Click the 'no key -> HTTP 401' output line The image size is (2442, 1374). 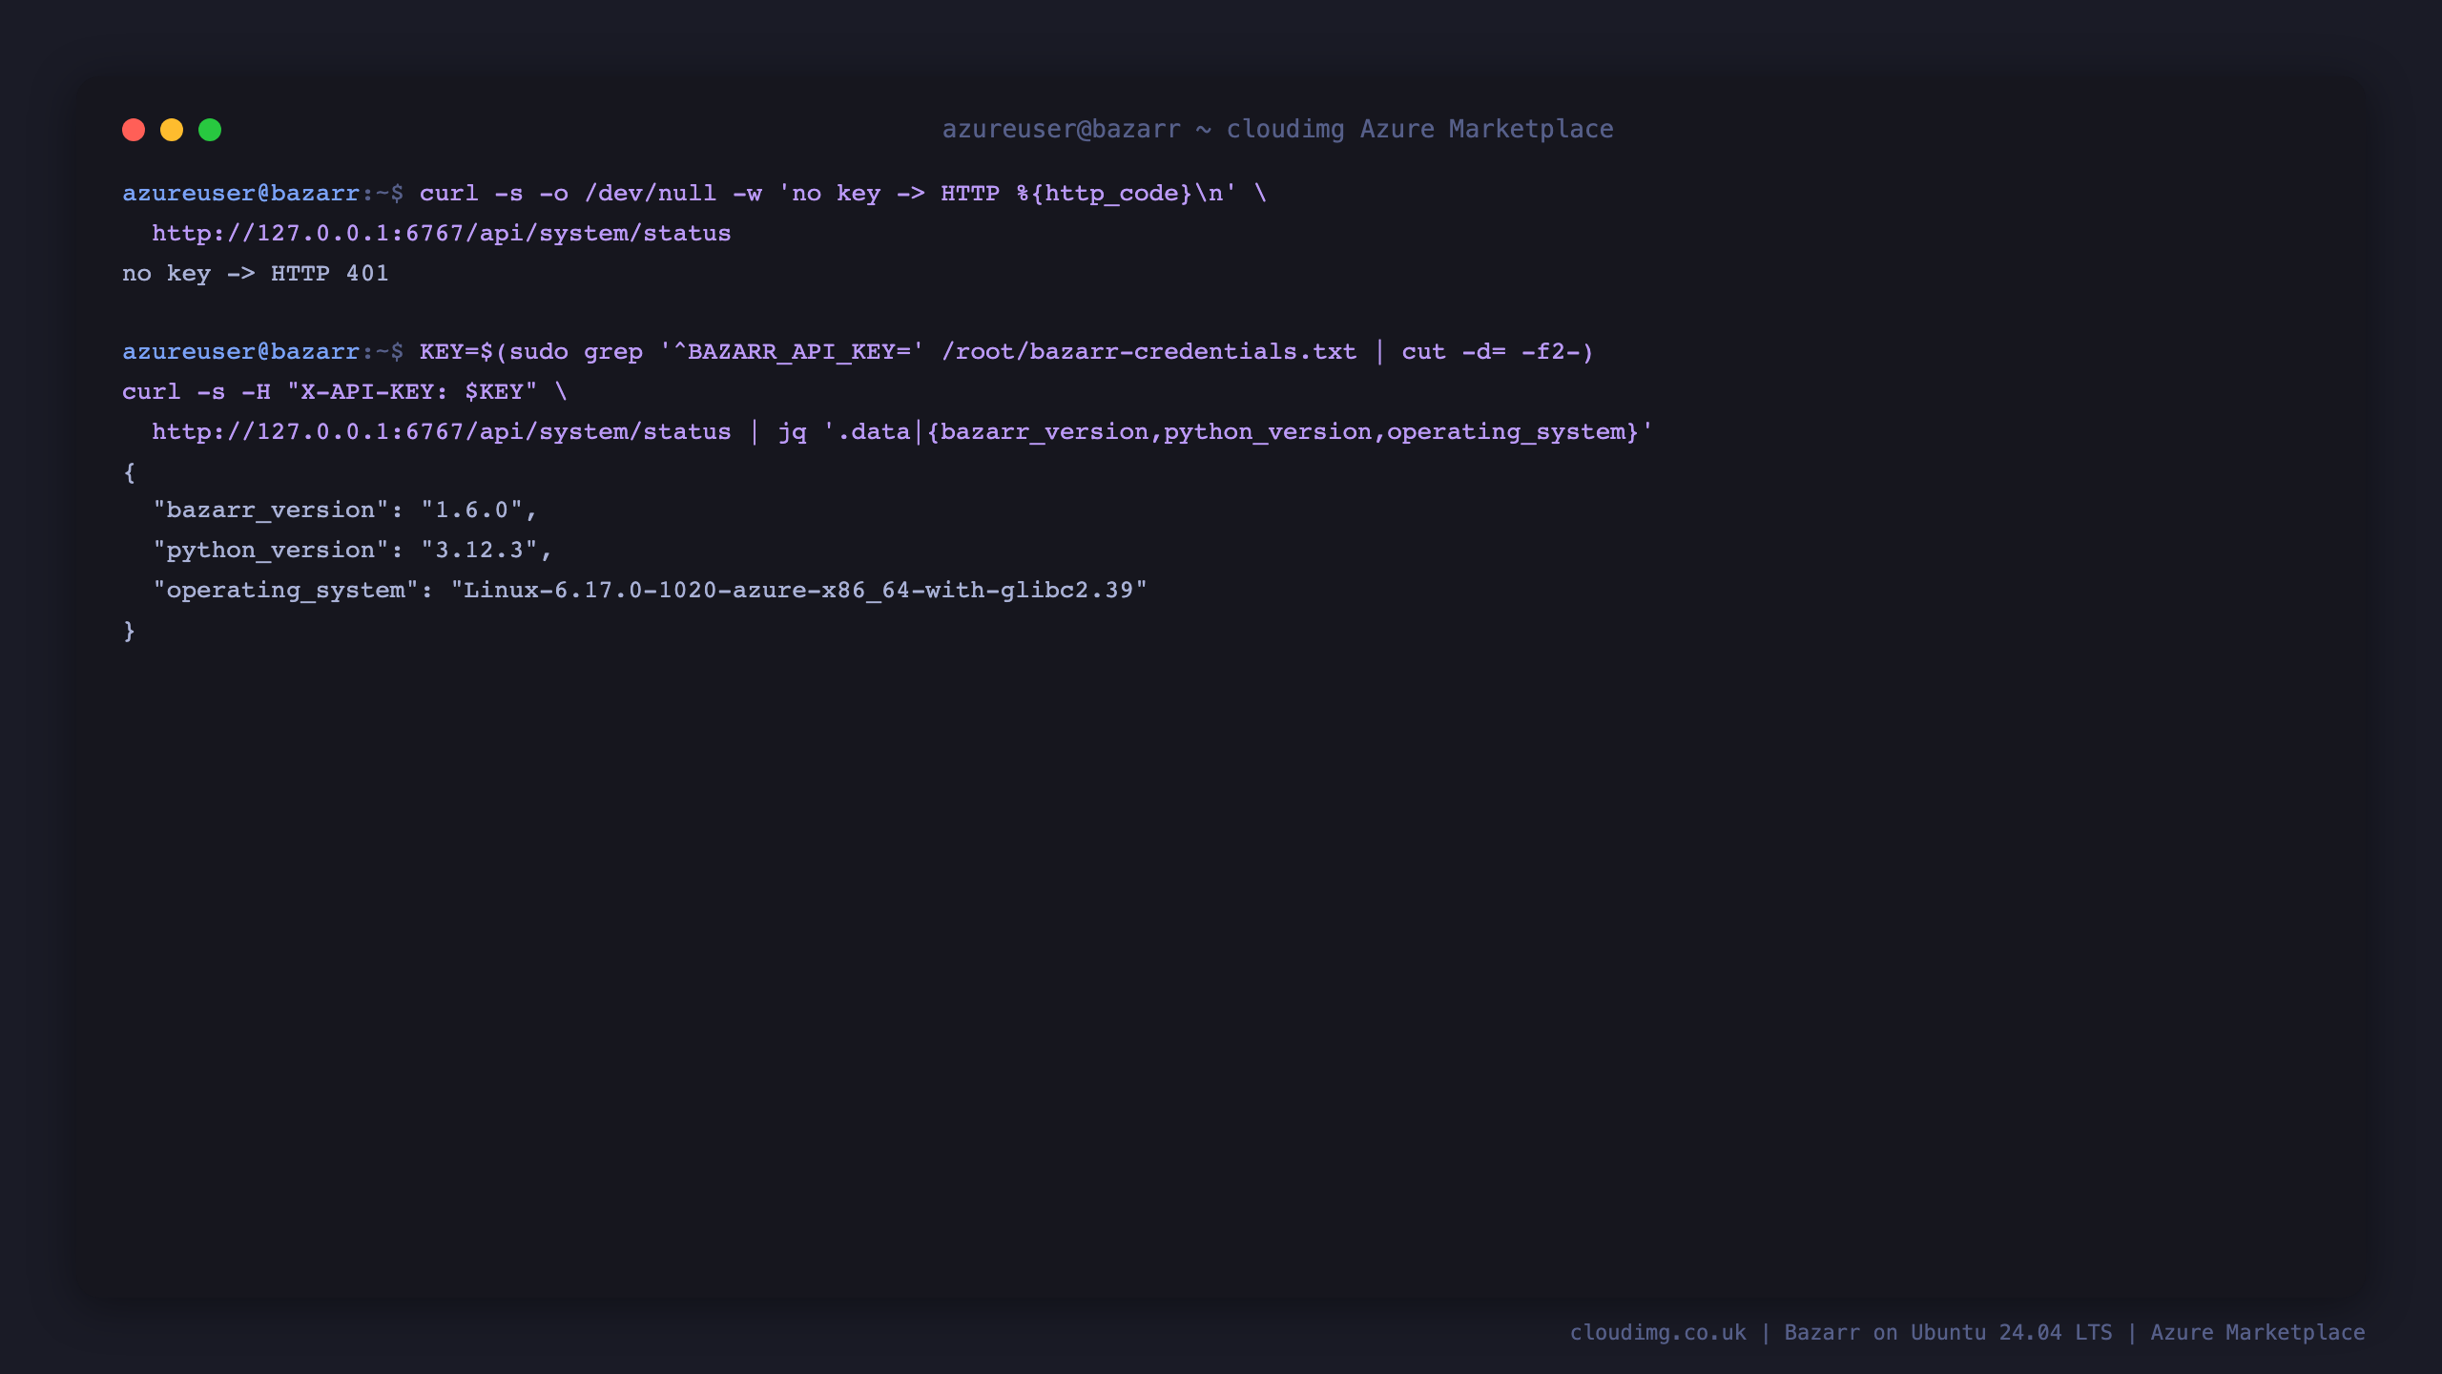coord(256,274)
